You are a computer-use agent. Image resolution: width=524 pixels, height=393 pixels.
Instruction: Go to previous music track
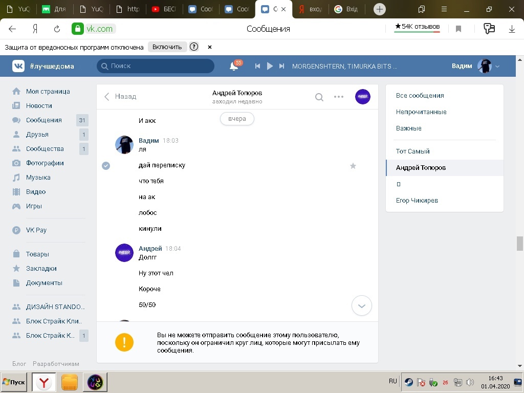coord(258,66)
